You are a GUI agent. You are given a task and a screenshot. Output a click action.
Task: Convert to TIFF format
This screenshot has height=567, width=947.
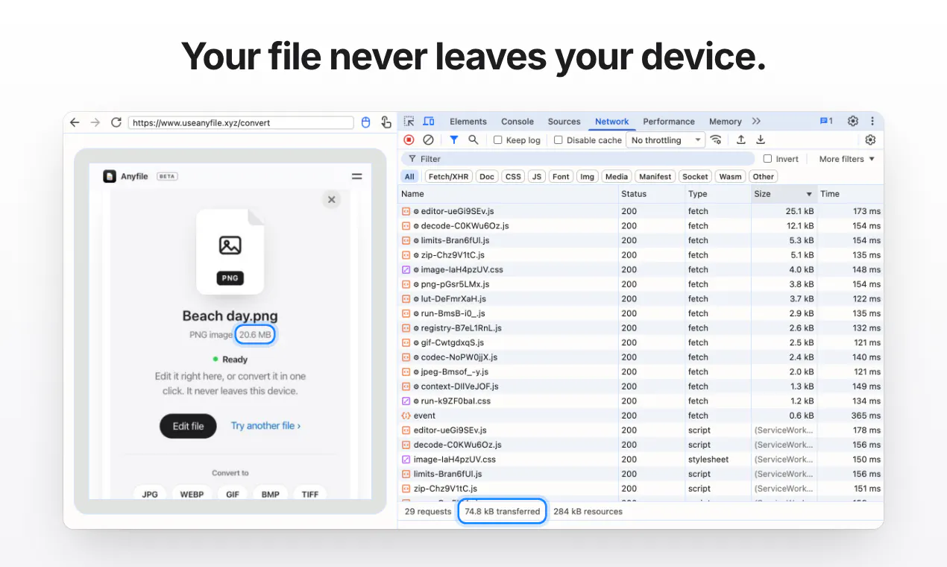click(x=310, y=494)
